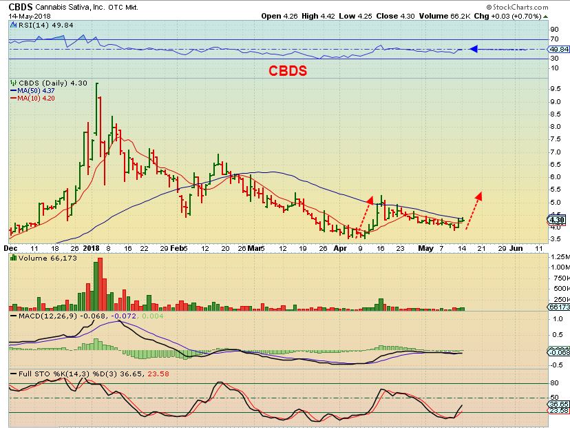Click the Apr month label on date axis

[340, 248]
